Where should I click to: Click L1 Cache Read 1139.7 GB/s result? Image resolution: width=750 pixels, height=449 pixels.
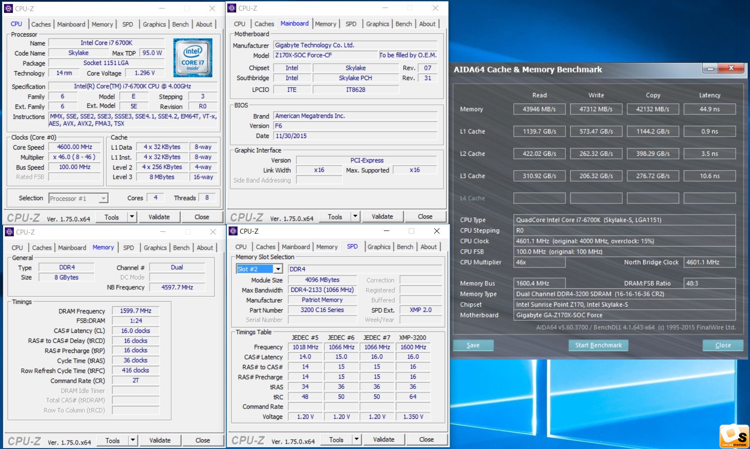(x=539, y=131)
